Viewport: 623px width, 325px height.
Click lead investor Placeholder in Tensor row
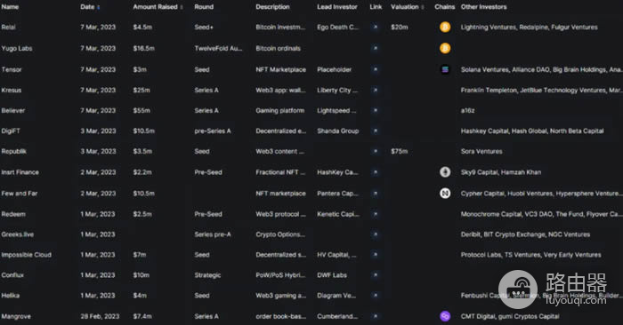pos(334,69)
